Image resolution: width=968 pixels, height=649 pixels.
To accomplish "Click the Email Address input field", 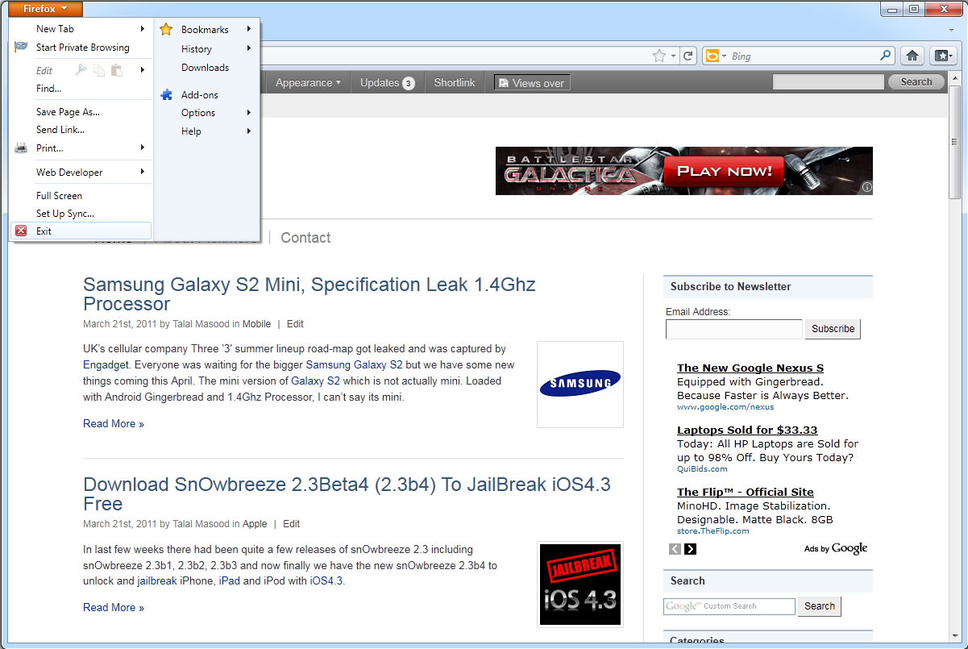I will tap(734, 329).
